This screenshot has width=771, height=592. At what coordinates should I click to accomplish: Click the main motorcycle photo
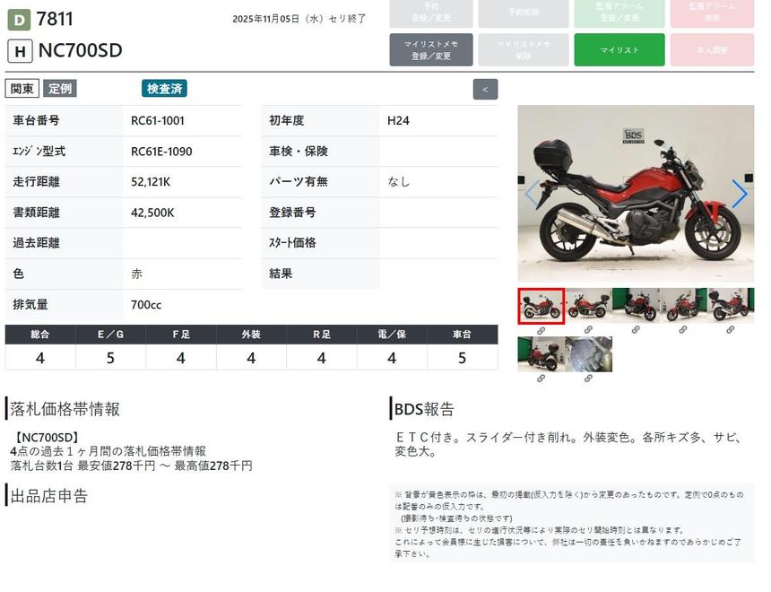tap(636, 194)
